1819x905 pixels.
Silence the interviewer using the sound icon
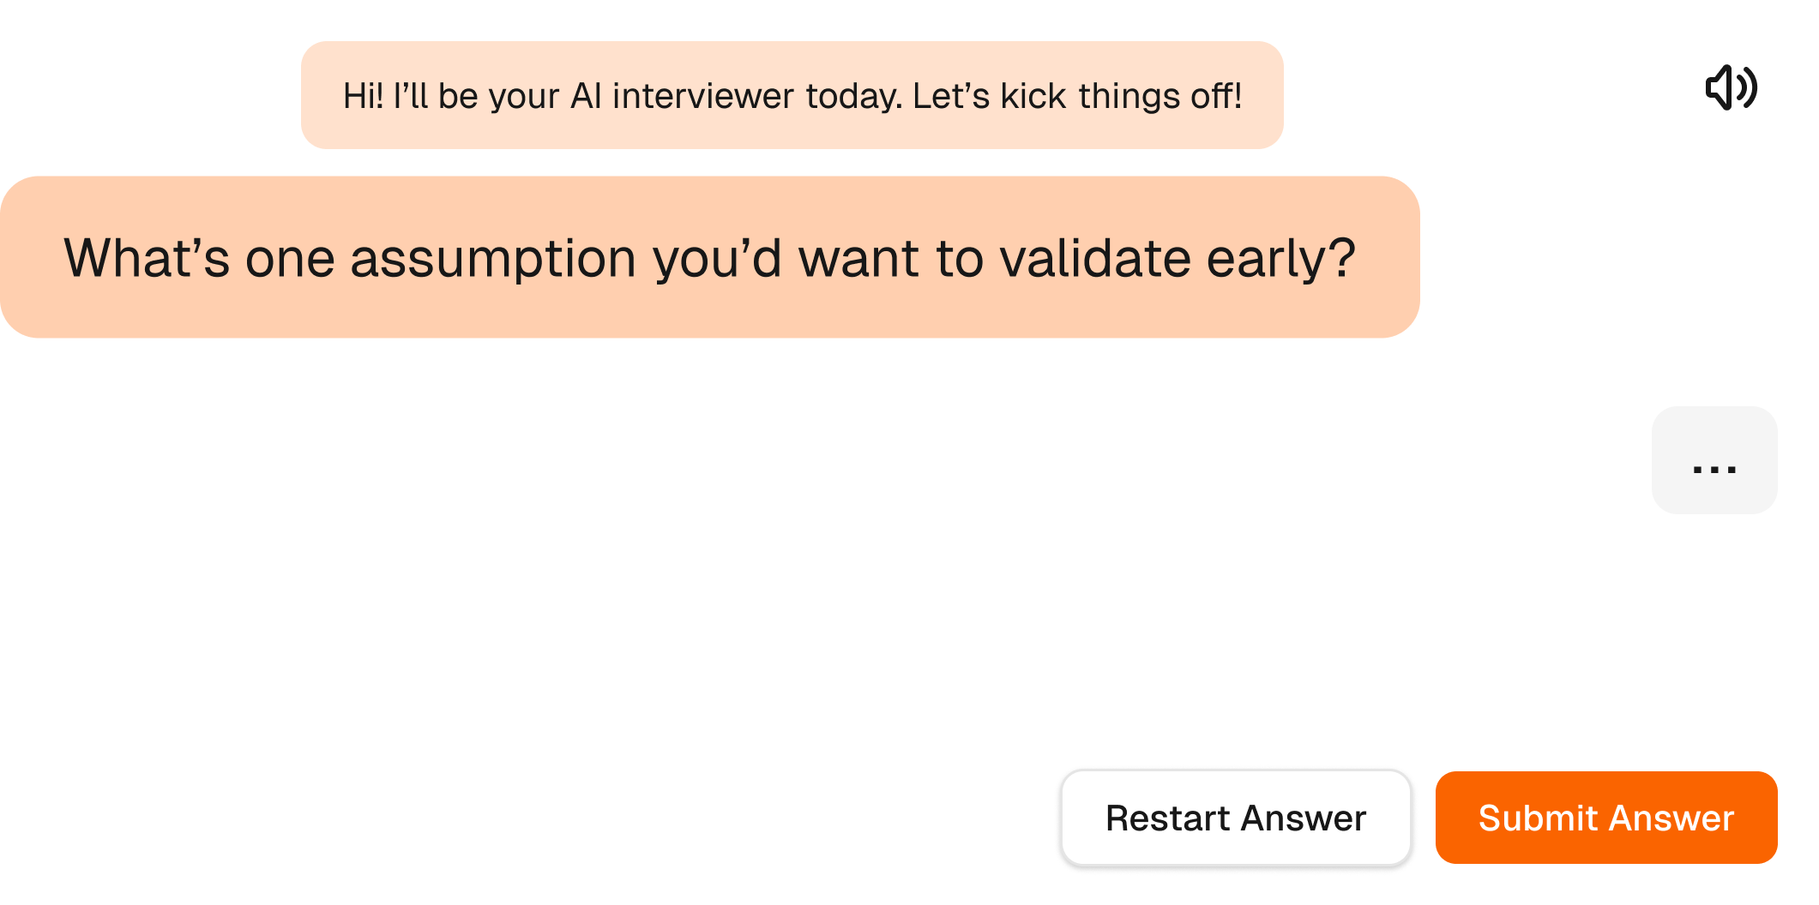(x=1731, y=87)
